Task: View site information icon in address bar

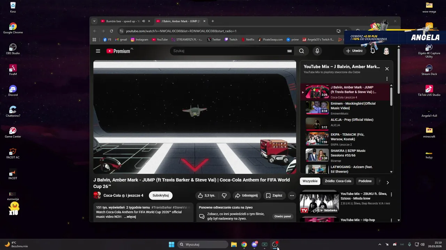Action: [x=121, y=31]
